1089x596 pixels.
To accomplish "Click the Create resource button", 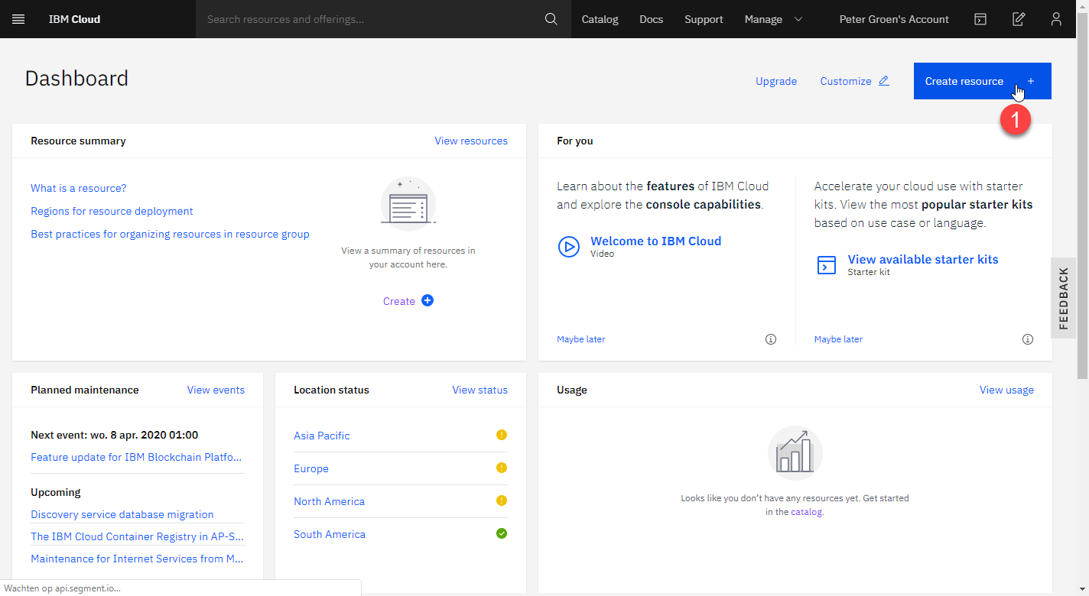I will pyautogui.click(x=983, y=81).
